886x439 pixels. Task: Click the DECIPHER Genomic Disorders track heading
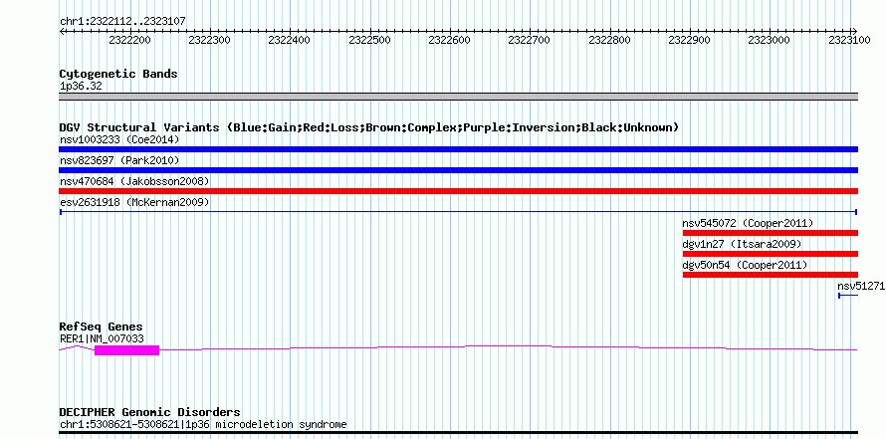click(x=149, y=412)
